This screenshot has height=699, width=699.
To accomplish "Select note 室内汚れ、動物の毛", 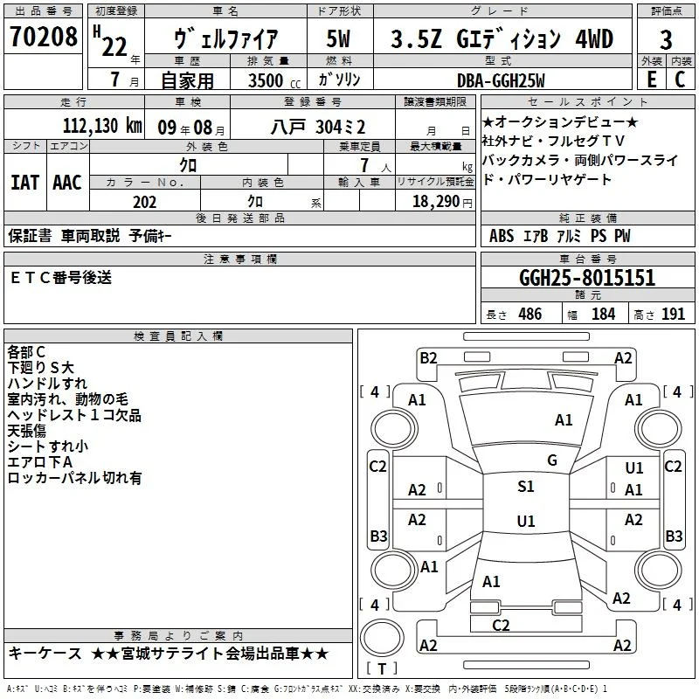I will (x=68, y=399).
